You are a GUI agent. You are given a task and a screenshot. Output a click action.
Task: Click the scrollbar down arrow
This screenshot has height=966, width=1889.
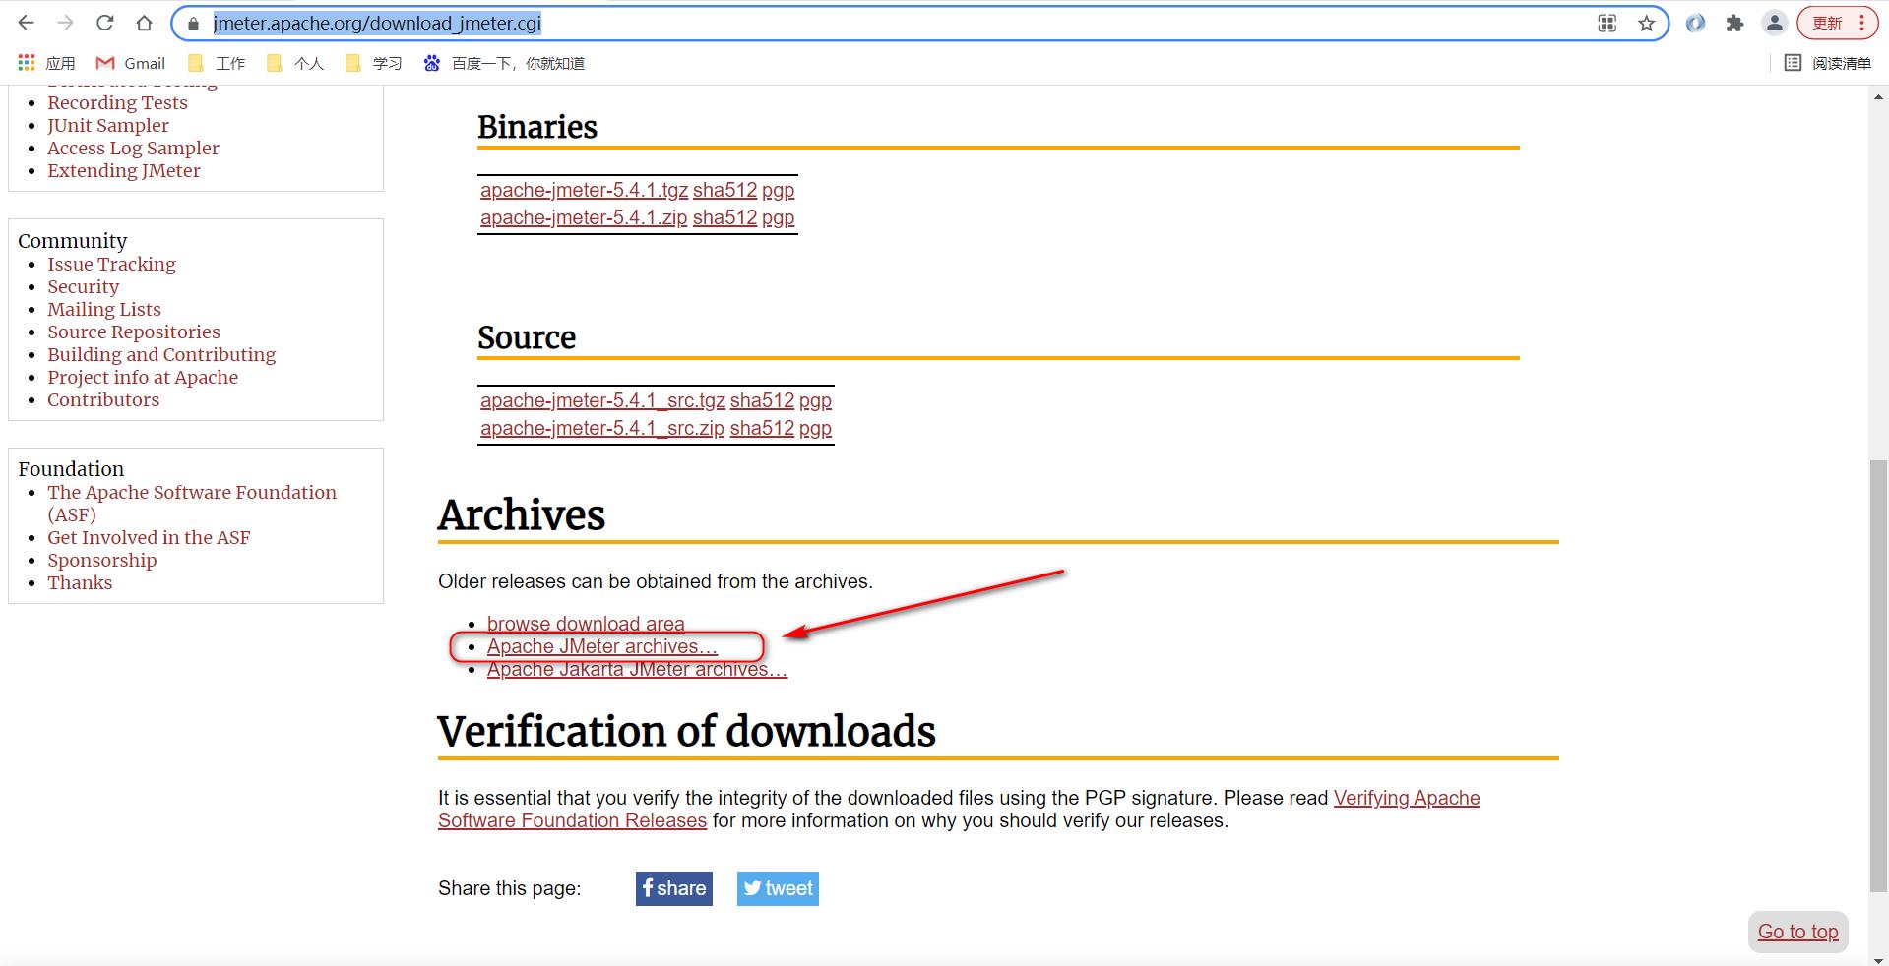tap(1878, 959)
